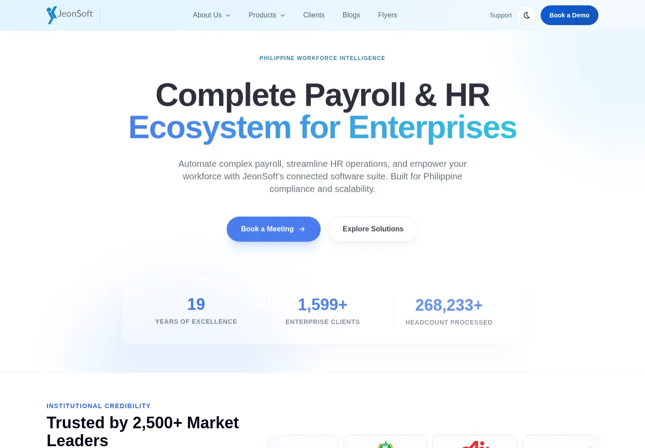
Task: Expand the About Us dropdown chevron
Action: 228,15
